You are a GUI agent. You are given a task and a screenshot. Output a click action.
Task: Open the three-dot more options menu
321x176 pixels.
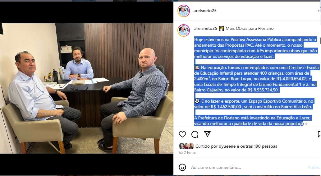click(x=319, y=11)
